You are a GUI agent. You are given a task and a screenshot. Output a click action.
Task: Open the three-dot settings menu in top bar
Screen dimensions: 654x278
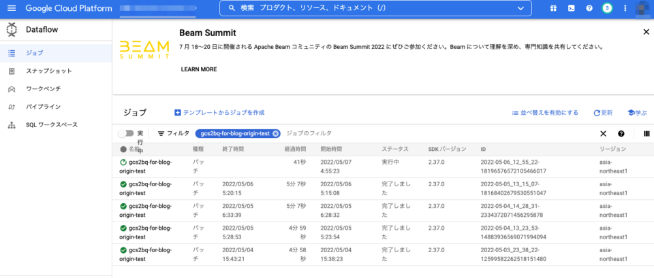625,8
